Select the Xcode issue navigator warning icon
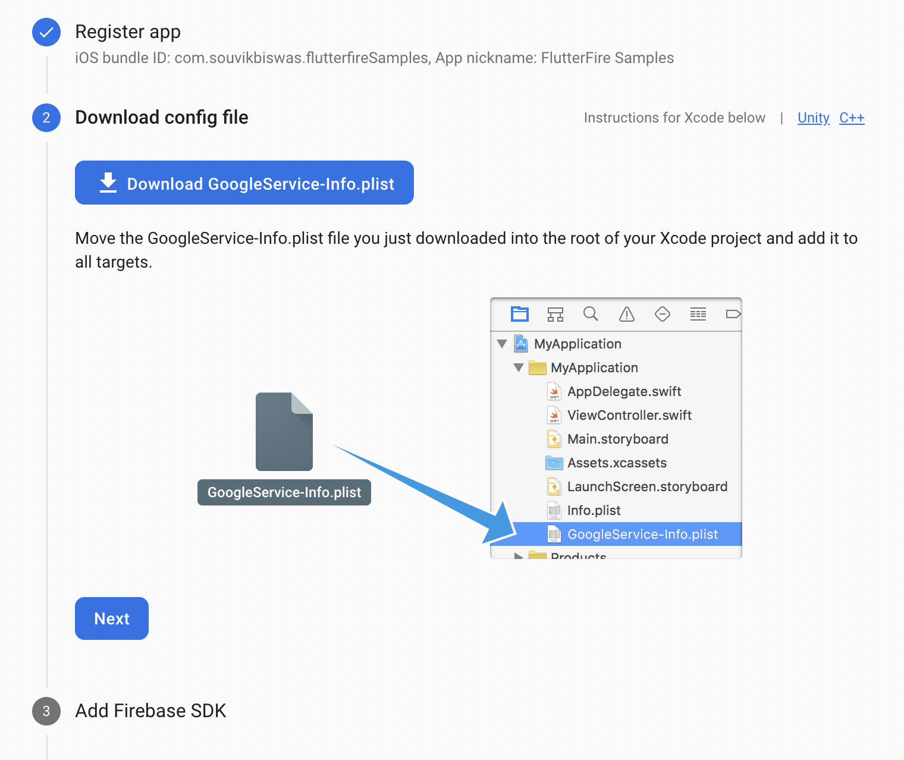Screen dimensions: 904x760 [x=627, y=314]
